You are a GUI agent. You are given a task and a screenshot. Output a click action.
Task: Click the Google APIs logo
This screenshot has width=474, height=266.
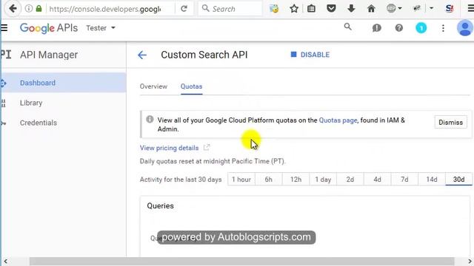[x=49, y=28]
